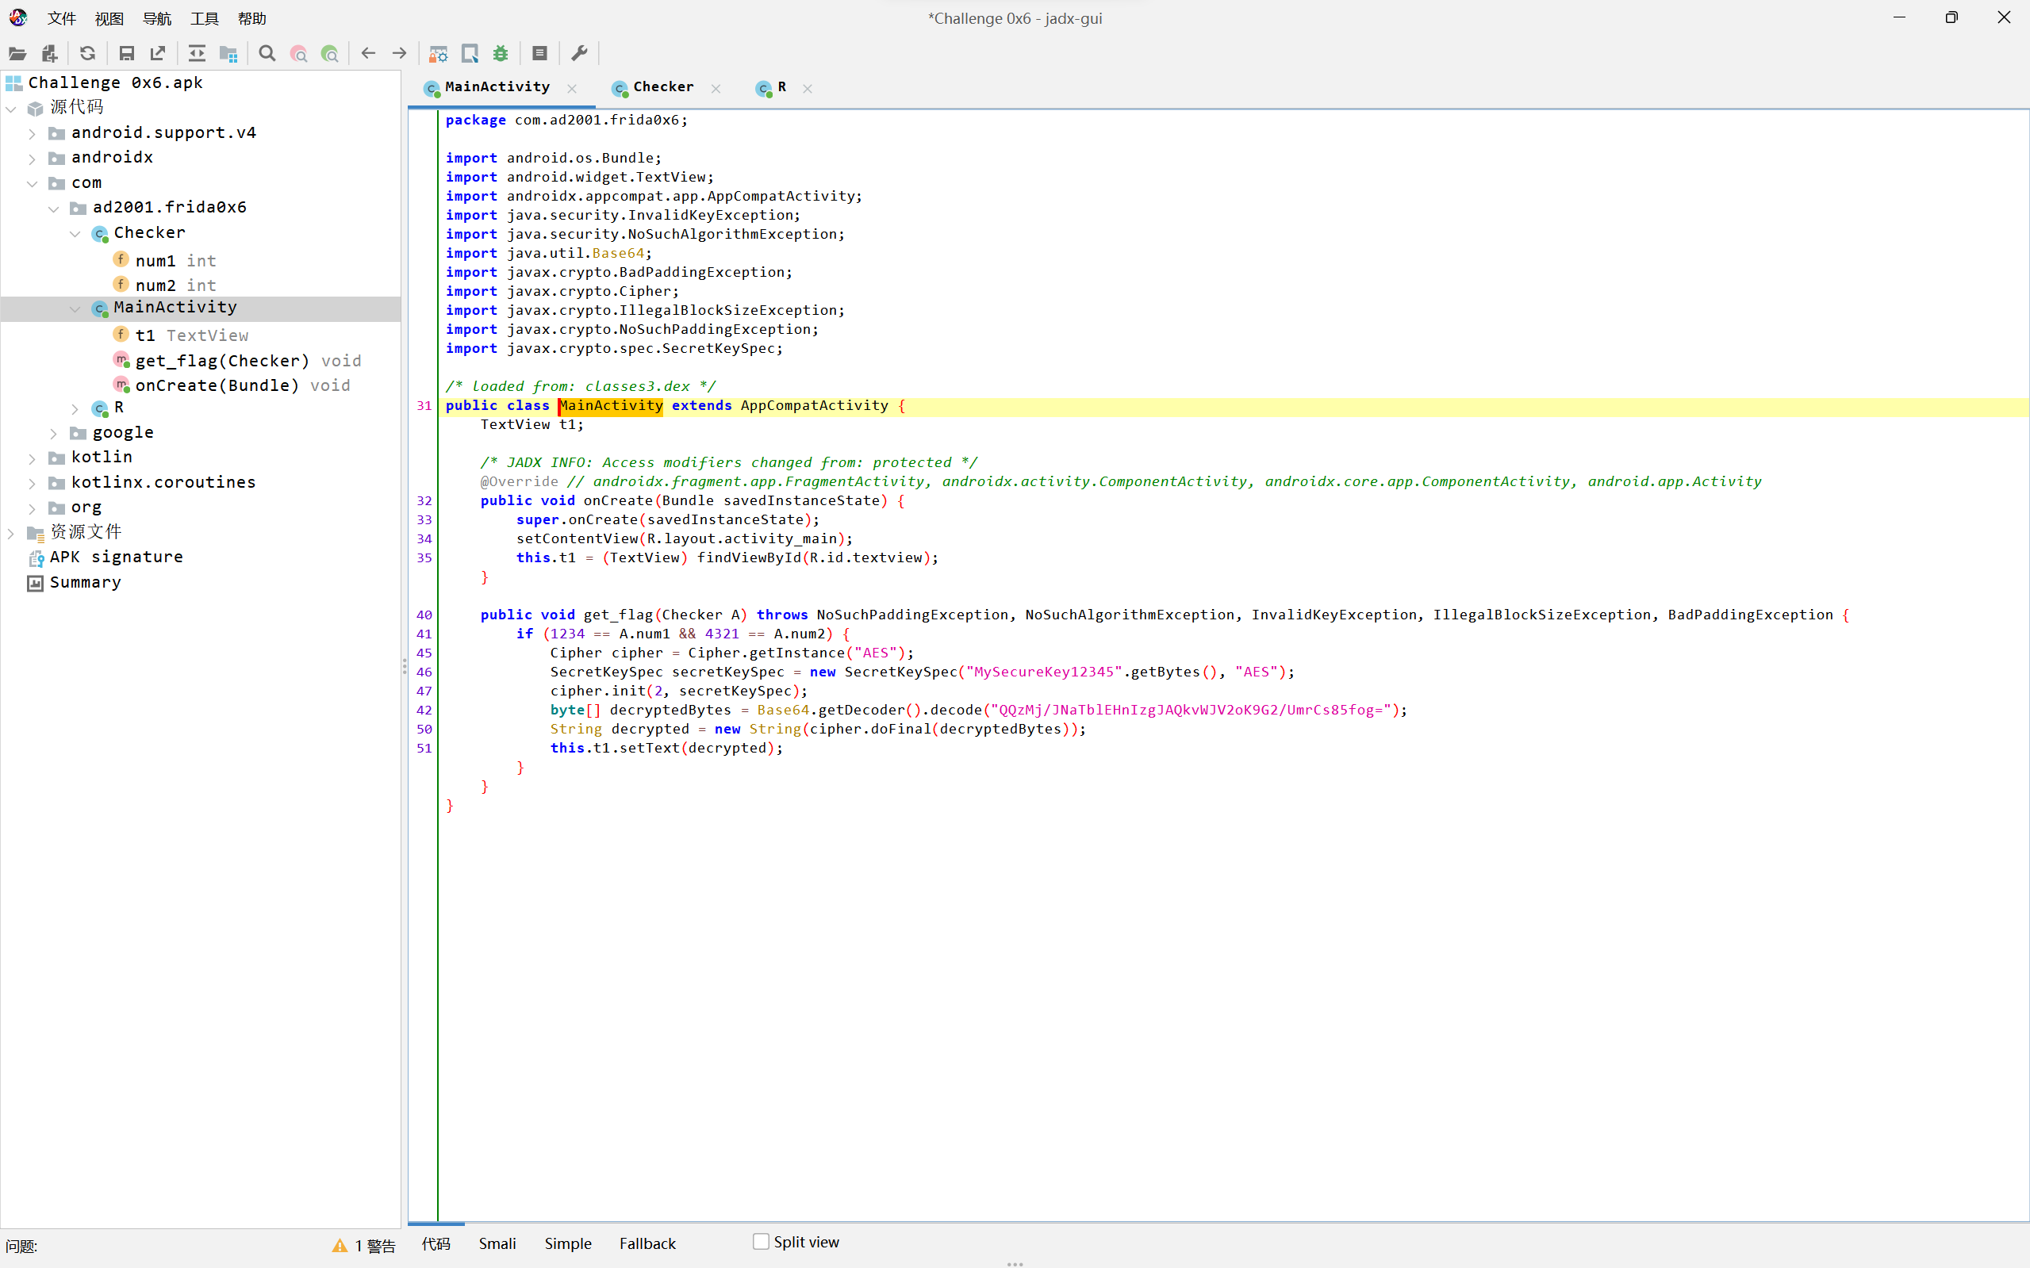Click the green bug debugger icon
The height and width of the screenshot is (1268, 2030).
501,54
